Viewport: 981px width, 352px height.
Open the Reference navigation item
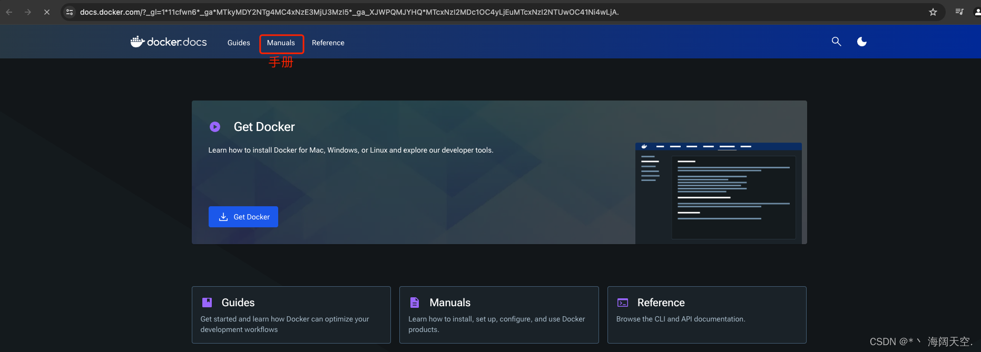[x=328, y=43]
